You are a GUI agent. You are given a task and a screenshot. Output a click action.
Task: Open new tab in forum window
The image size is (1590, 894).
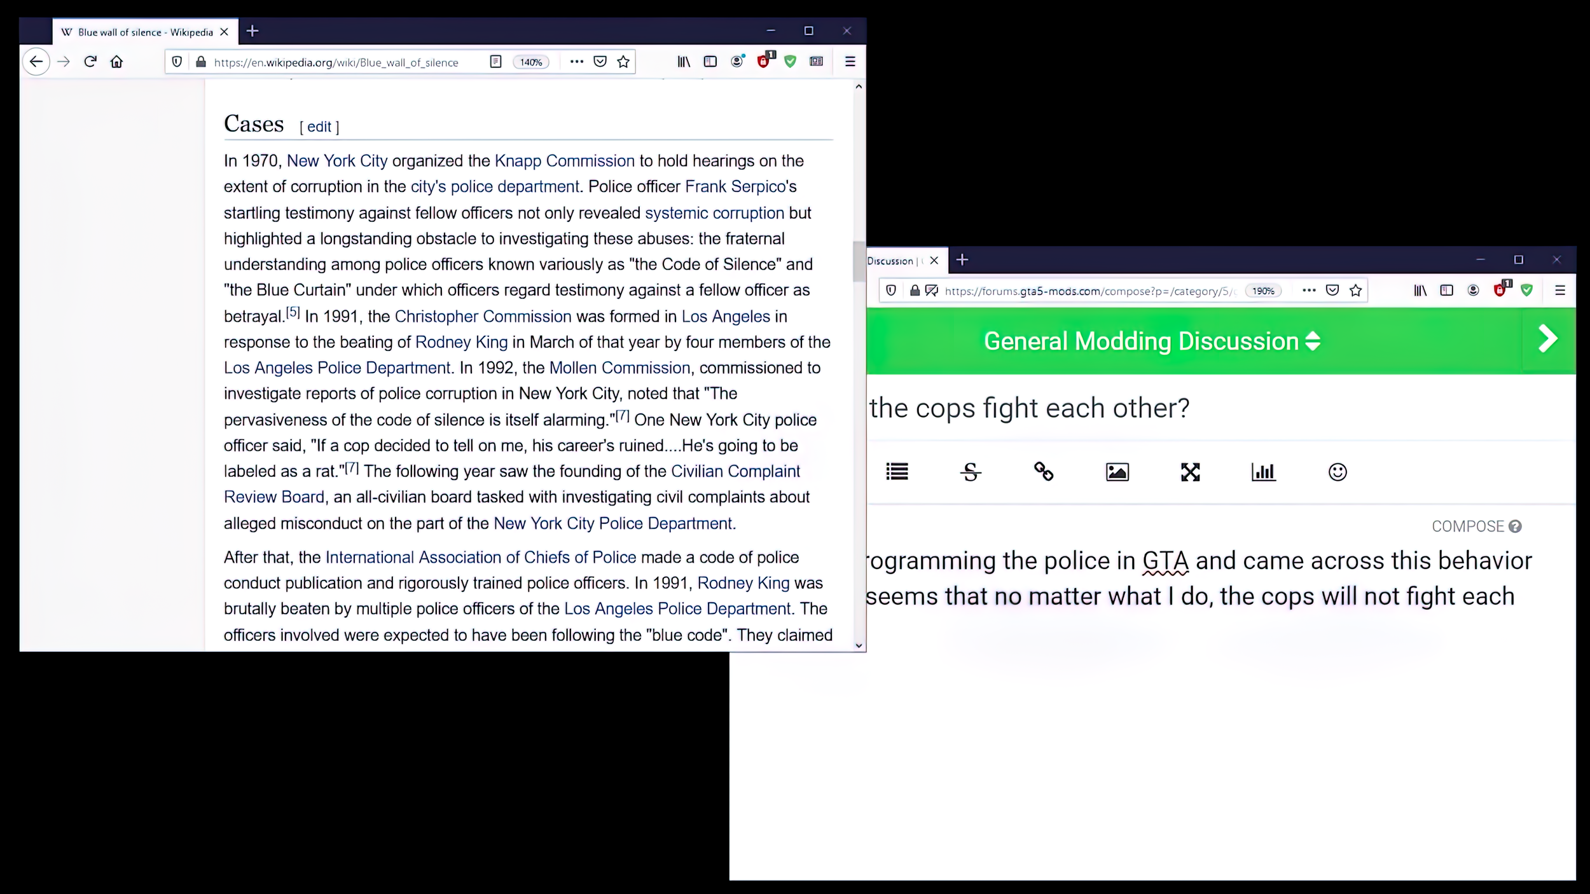(962, 260)
